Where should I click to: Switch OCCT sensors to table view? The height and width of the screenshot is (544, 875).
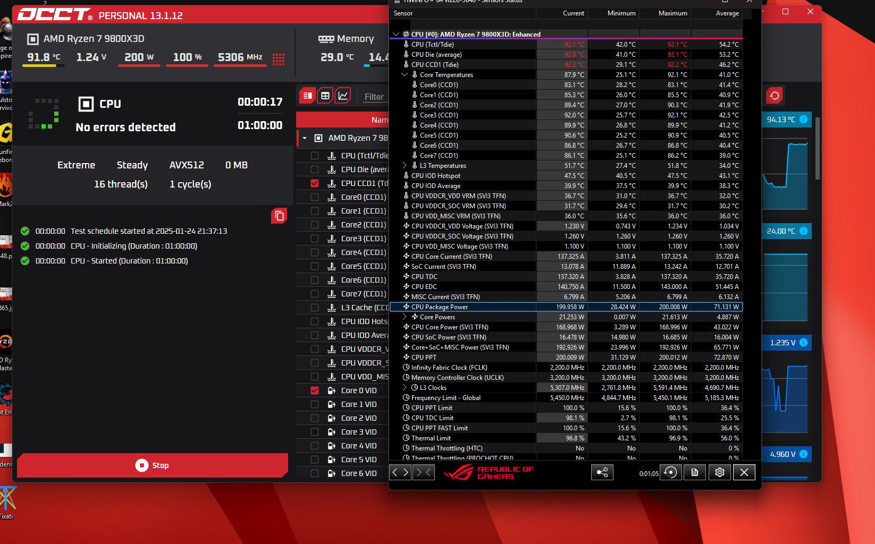(325, 96)
